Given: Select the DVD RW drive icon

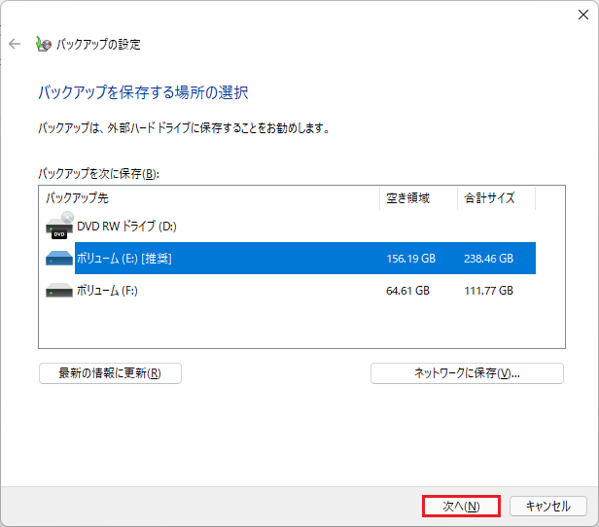Looking at the screenshot, I should 59,226.
